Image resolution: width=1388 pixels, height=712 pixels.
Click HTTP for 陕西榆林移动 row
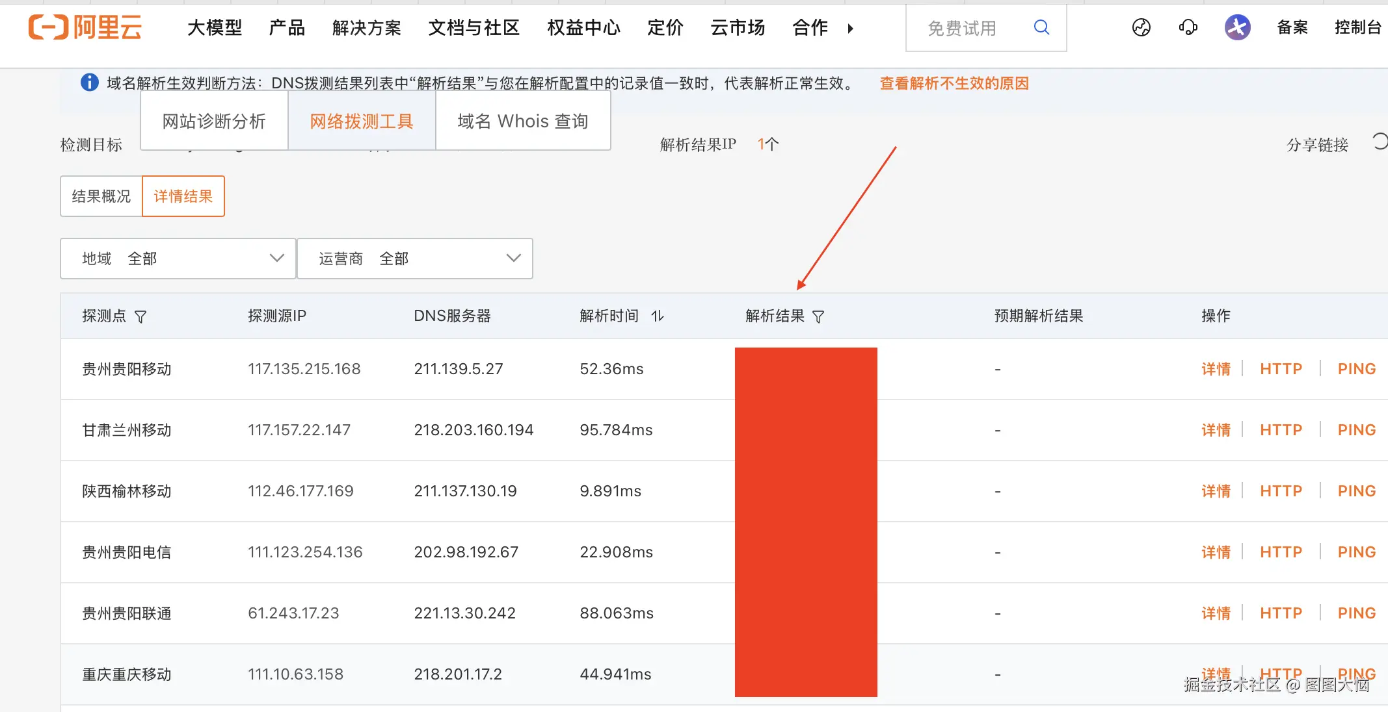(1281, 491)
